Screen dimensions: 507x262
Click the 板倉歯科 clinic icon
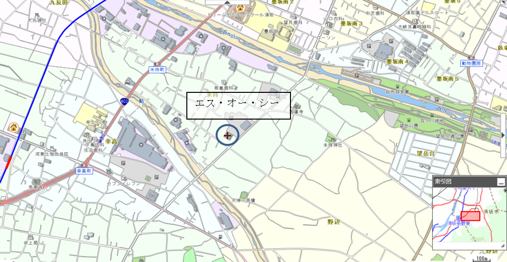224,82
